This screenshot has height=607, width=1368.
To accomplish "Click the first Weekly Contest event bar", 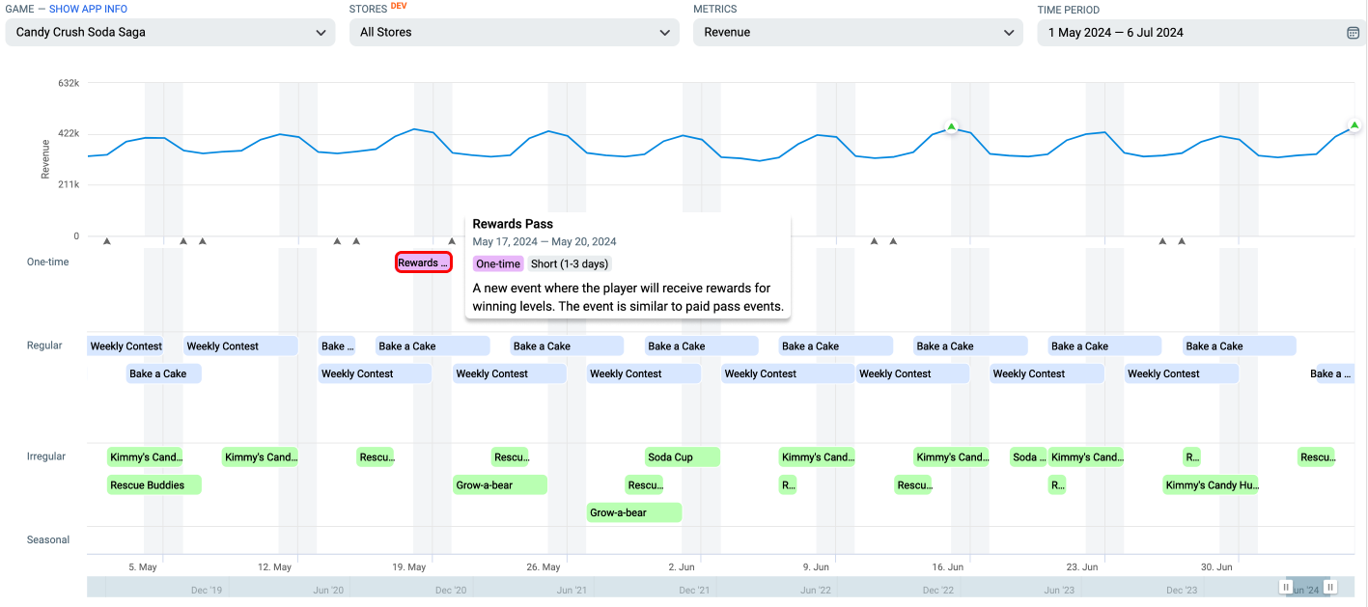I will click(x=126, y=345).
